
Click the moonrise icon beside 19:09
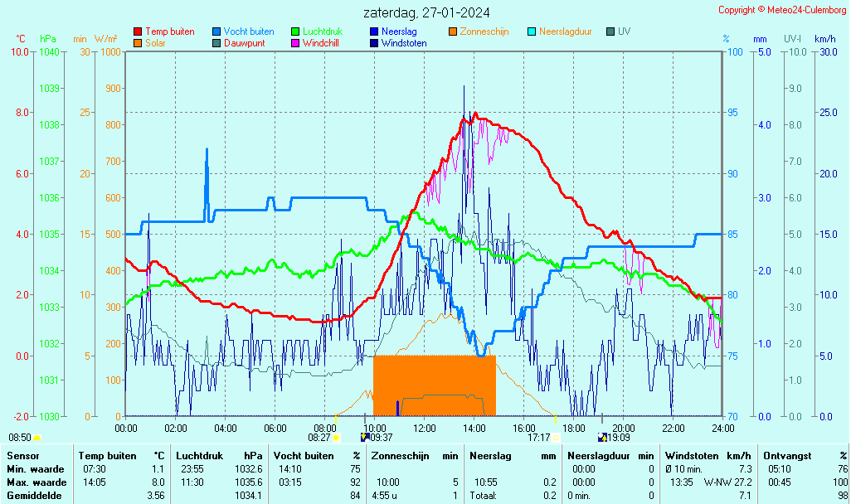602,437
